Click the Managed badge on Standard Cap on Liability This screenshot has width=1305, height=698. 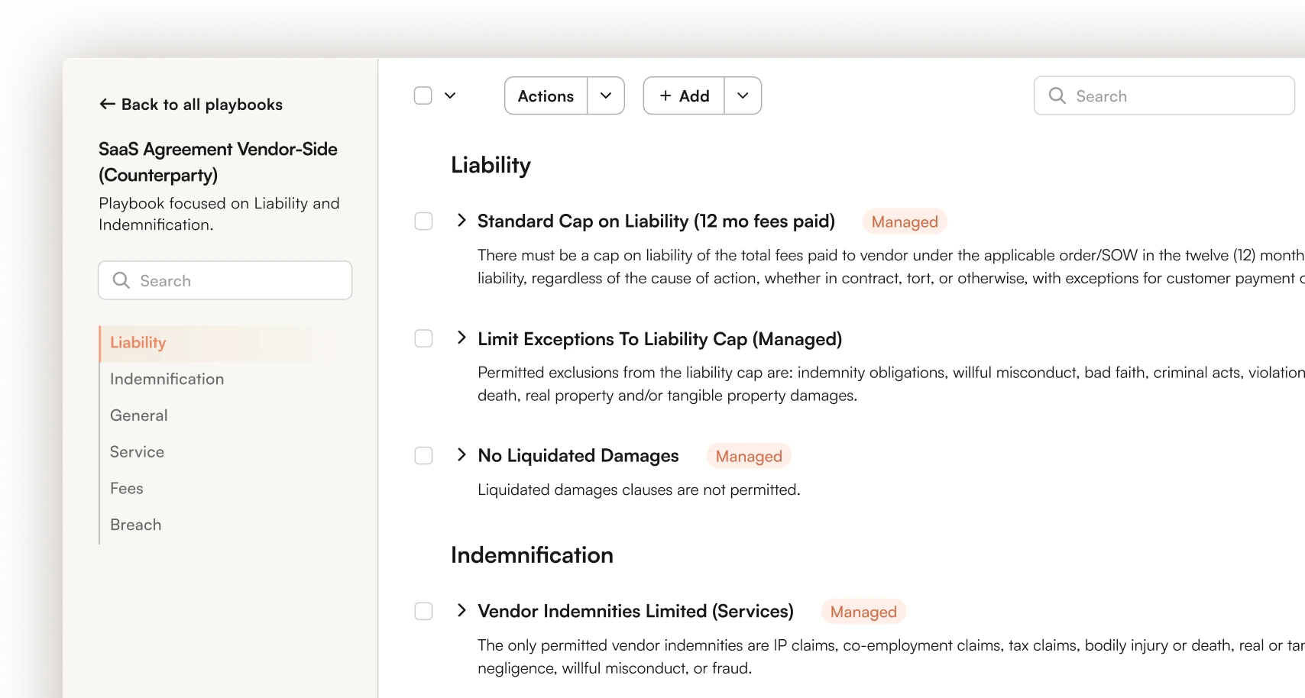905,221
